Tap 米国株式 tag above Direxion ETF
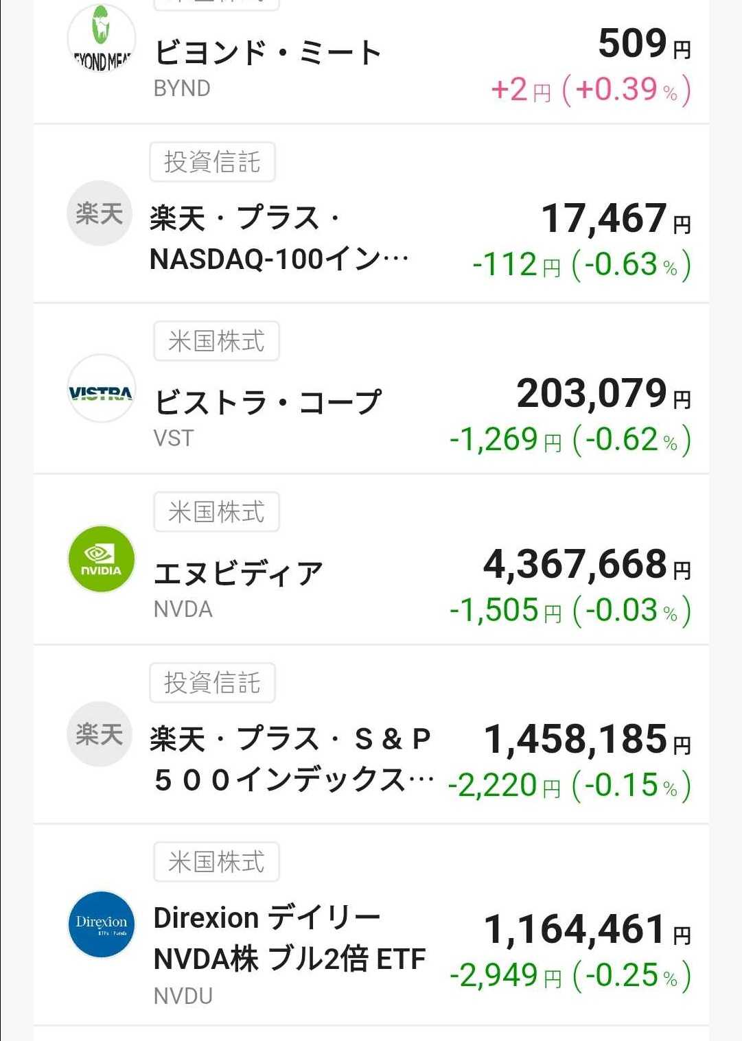The width and height of the screenshot is (742, 1041). click(216, 862)
